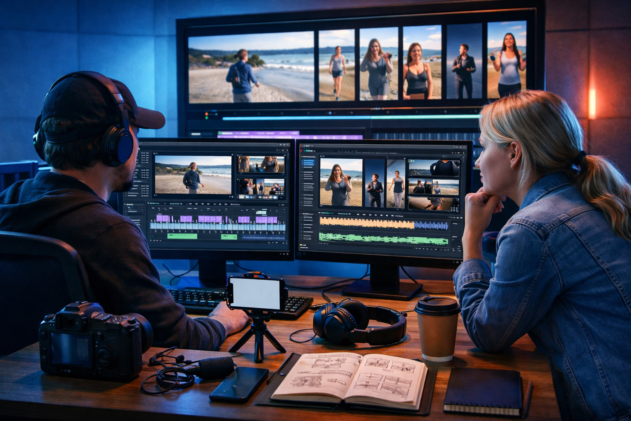Click the cyan progress bar on the wall display

(x=352, y=118)
